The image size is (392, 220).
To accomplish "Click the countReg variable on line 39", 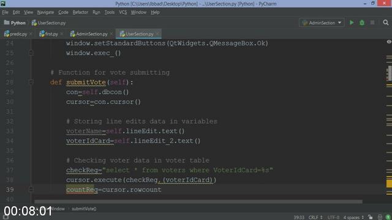I will pyautogui.click(x=81, y=189).
